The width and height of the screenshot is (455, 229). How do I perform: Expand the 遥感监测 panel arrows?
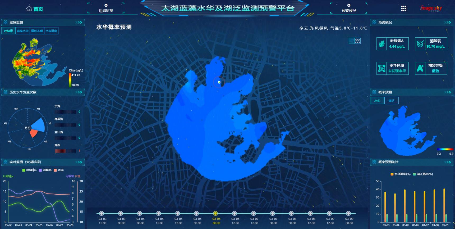pos(79,23)
